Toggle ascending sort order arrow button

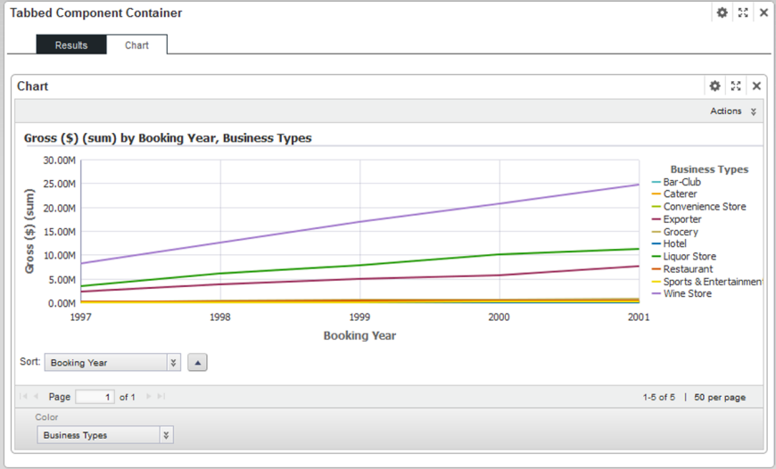coord(197,363)
